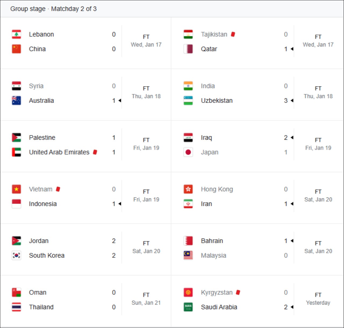Image resolution: width=344 pixels, height=328 pixels.
Task: Select the Iran flag icon
Action: (x=188, y=204)
